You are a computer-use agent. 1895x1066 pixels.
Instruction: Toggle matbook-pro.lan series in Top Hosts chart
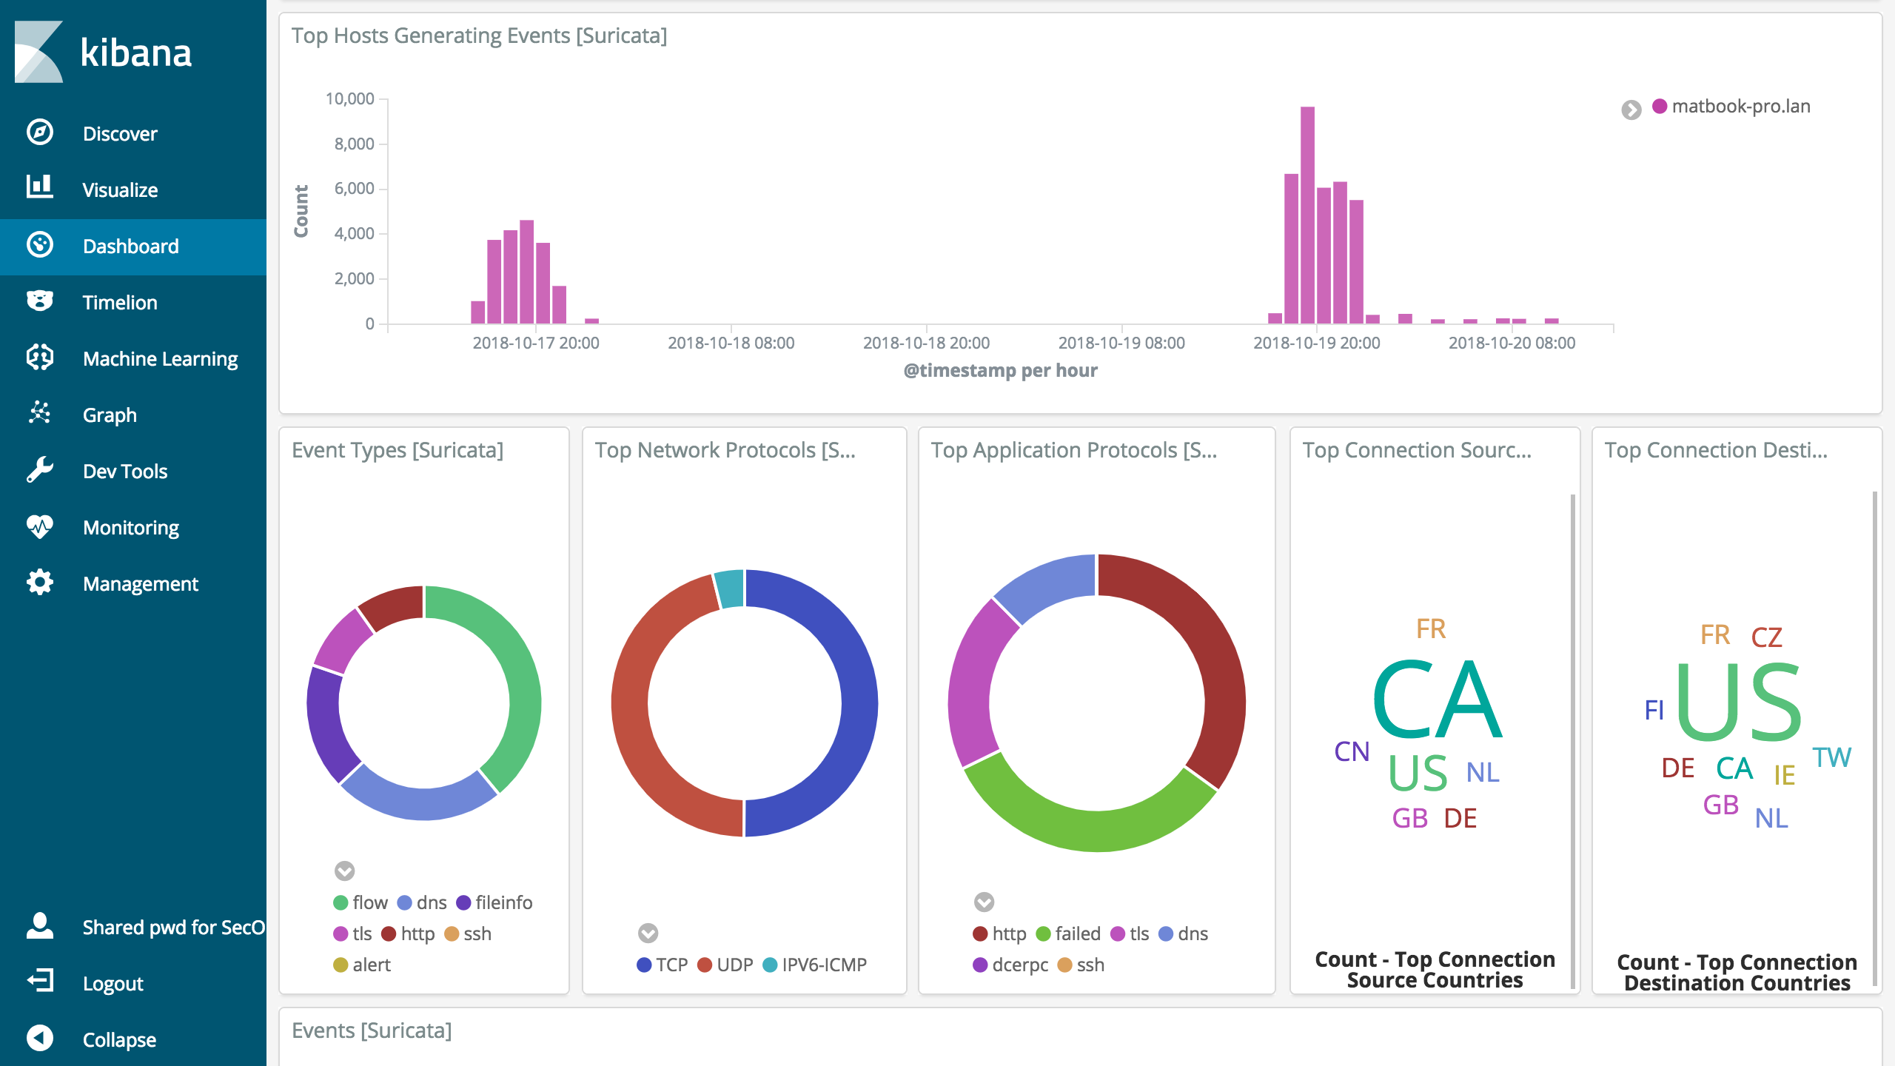[x=1740, y=106]
